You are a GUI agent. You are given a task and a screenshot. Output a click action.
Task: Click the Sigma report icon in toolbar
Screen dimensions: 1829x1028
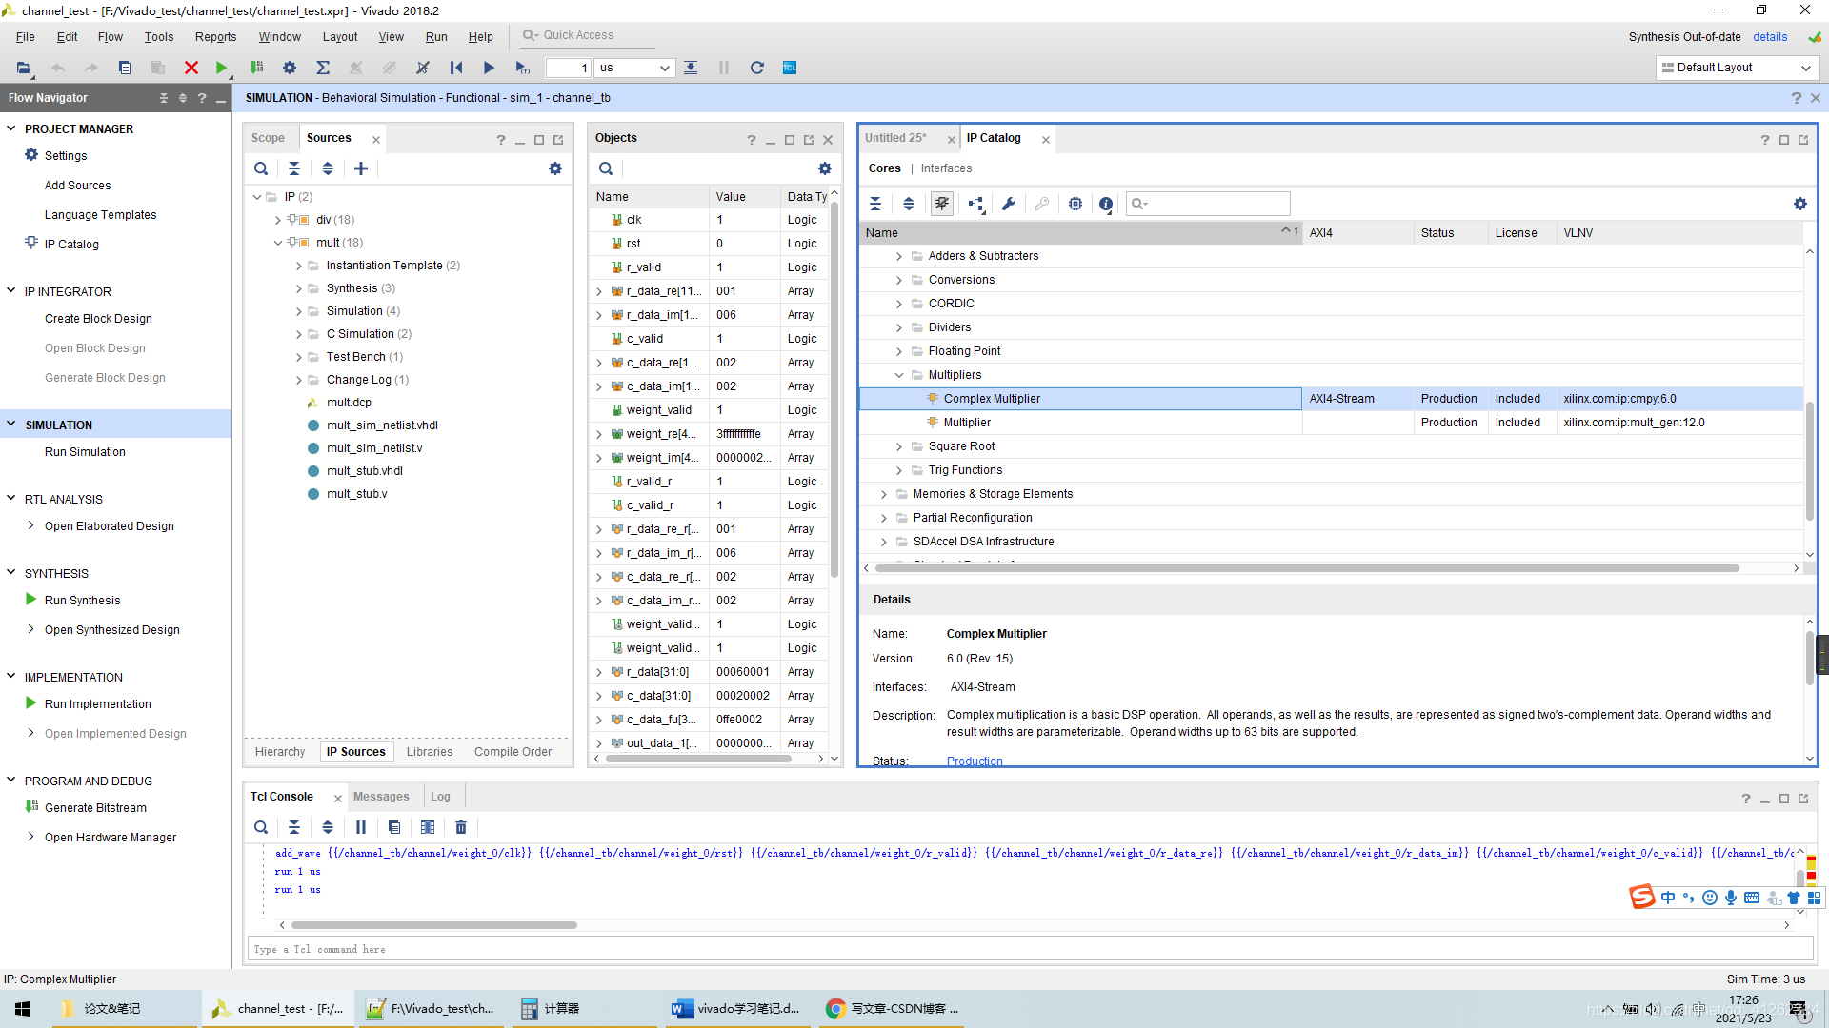[323, 68]
